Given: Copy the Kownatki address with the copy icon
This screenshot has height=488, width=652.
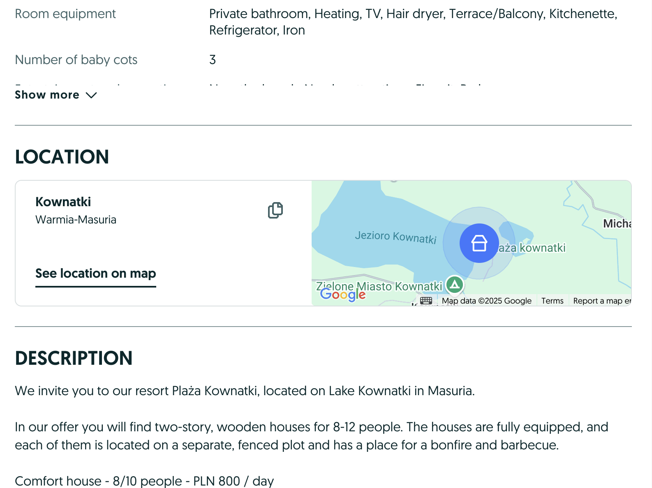Looking at the screenshot, I should tap(275, 210).
